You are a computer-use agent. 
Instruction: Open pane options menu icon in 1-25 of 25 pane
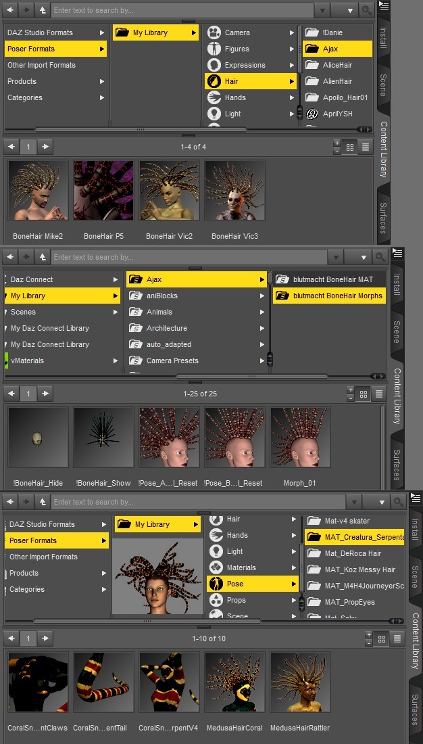(397, 252)
